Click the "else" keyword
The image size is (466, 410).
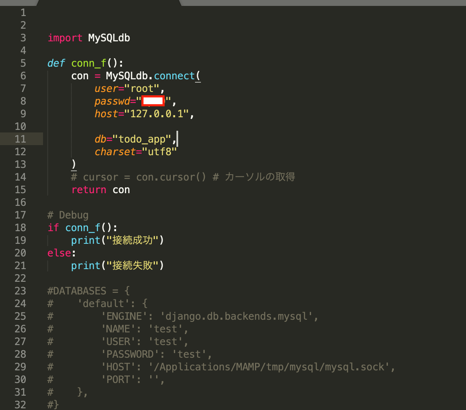[59, 253]
